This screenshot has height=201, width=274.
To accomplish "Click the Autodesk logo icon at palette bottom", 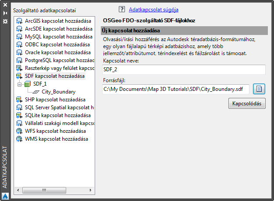I will (5, 196).
